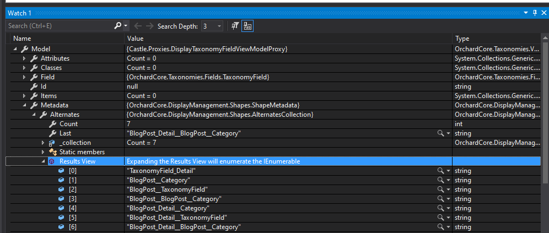Viewport: 549px width, 233px height.
Task: Select the ShapeMetadata value of Metadata
Action: 213,105
